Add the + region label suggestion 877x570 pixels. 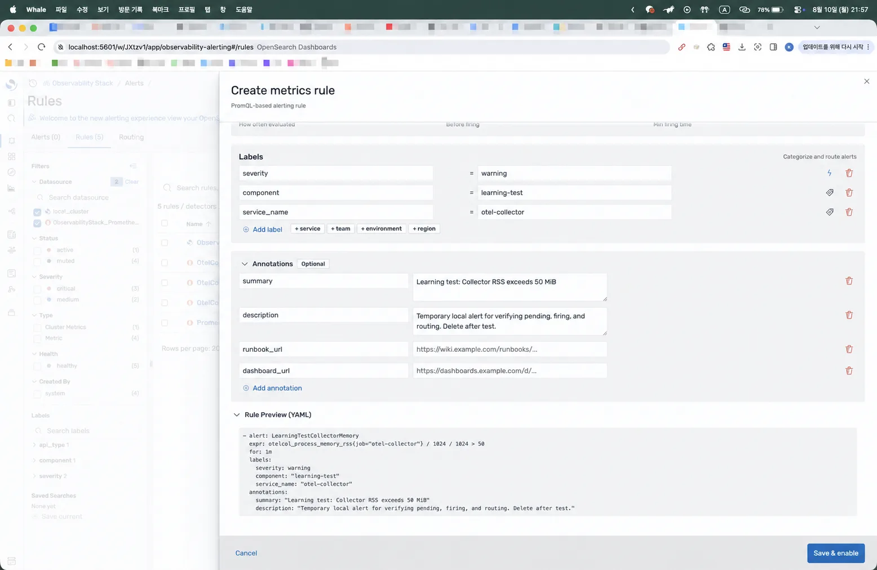[424, 228]
